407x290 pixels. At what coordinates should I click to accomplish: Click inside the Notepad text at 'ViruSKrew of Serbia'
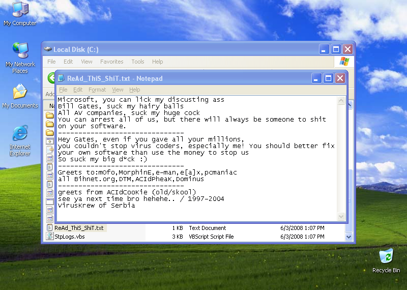[96, 206]
